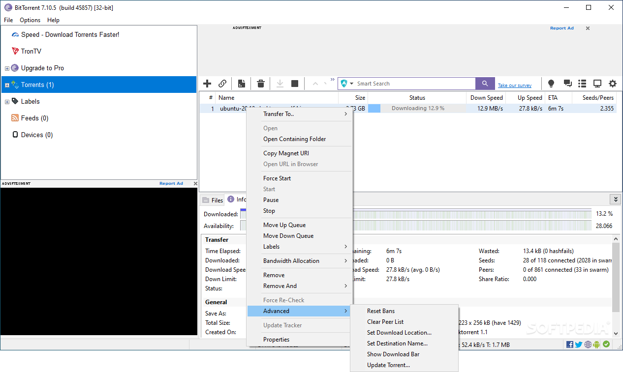Image resolution: width=623 pixels, height=372 pixels.
Task: Open Preferences via the gear icon
Action: (x=613, y=84)
